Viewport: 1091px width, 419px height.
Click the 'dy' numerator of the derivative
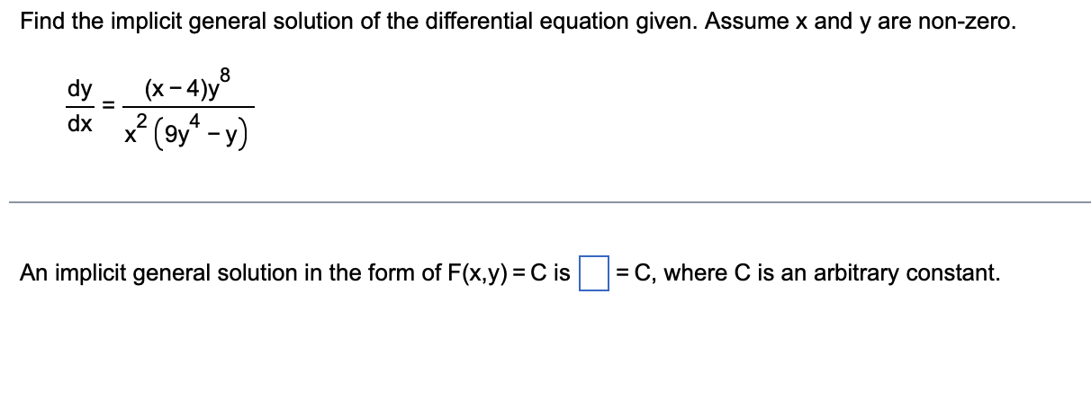[x=79, y=91]
